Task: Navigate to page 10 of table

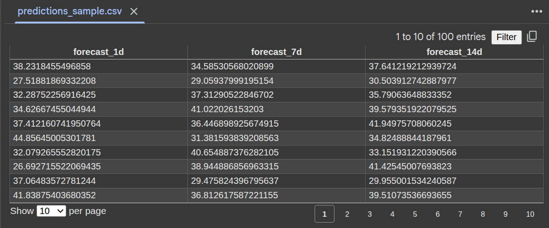Action: click(530, 214)
